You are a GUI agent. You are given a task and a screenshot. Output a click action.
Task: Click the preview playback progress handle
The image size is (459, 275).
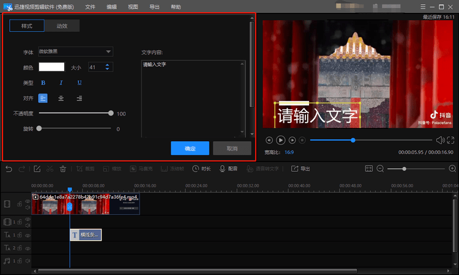click(x=353, y=140)
